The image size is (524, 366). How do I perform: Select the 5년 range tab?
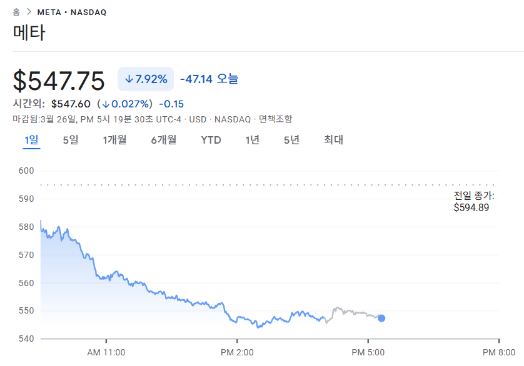coord(291,140)
